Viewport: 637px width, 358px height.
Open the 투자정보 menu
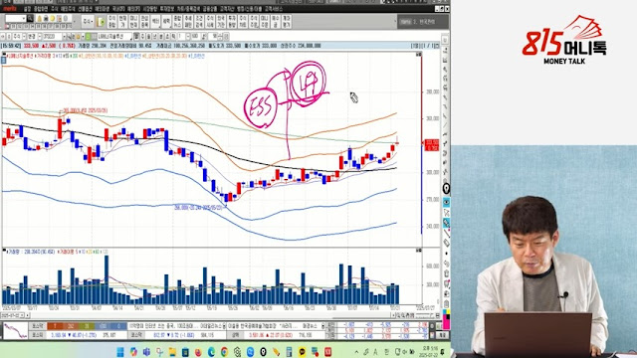click(167, 9)
